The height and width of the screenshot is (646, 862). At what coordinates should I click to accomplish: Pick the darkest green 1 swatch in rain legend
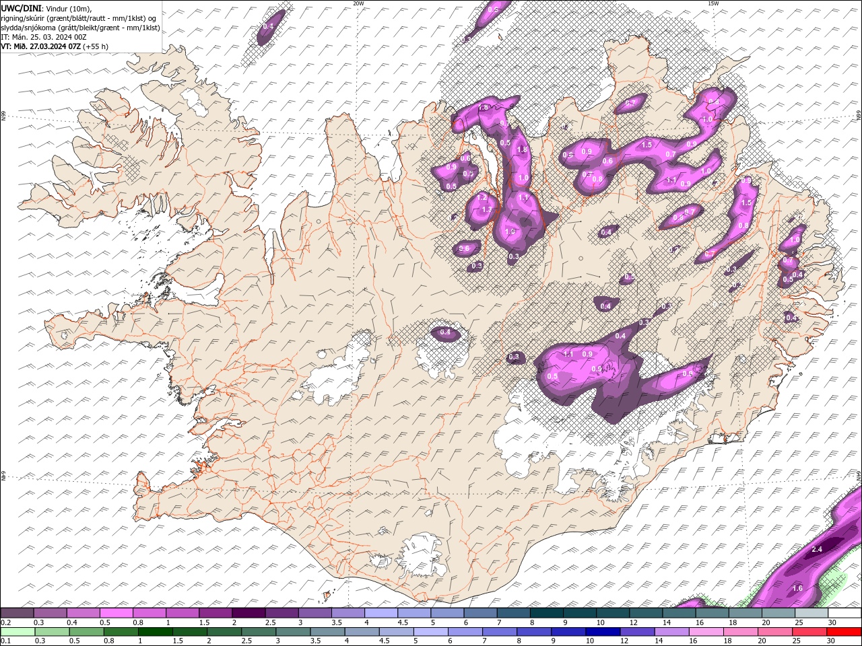coord(155,632)
